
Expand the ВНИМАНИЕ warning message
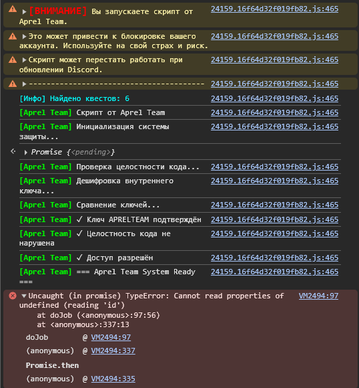click(24, 11)
